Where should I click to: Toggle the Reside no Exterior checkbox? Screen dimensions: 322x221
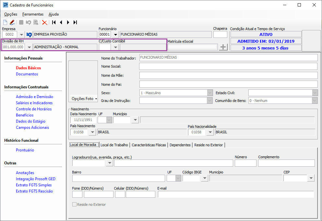point(74,204)
